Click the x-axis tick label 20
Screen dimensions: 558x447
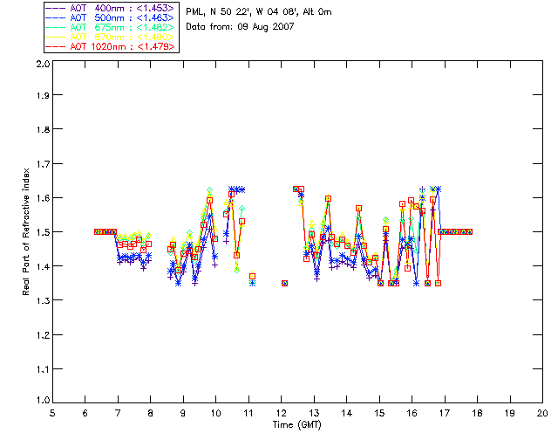coord(542,413)
